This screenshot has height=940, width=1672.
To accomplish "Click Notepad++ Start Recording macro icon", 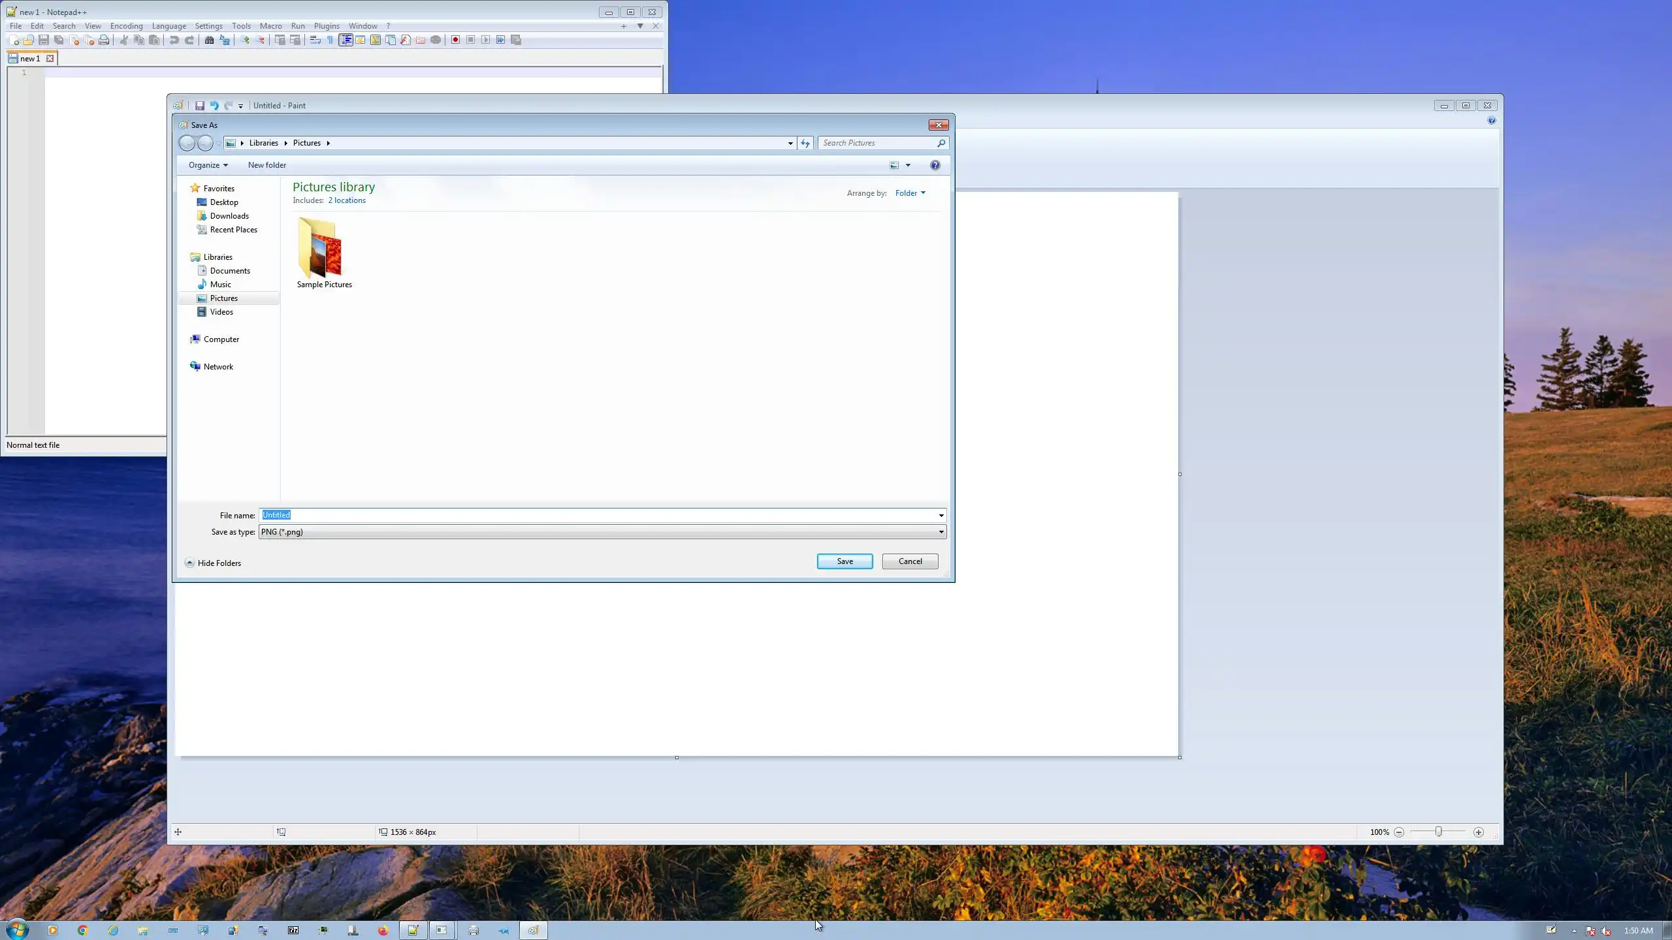I will [x=455, y=40].
